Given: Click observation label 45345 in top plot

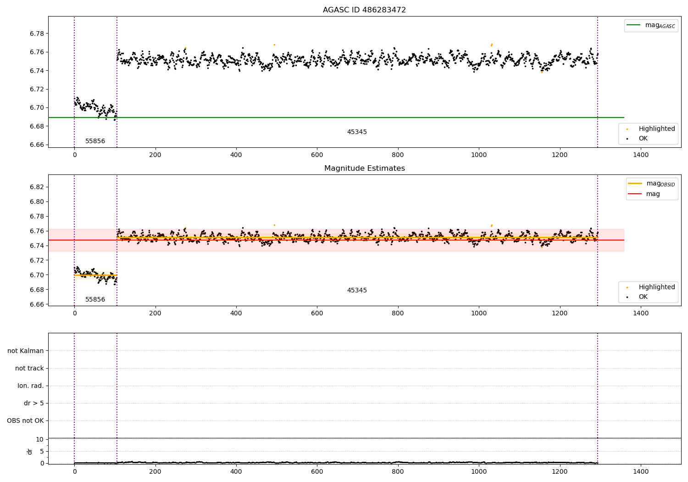Looking at the screenshot, I should (x=357, y=132).
